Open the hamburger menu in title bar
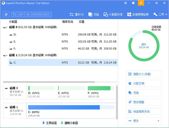The width and height of the screenshot is (169, 128). [x=125, y=3]
